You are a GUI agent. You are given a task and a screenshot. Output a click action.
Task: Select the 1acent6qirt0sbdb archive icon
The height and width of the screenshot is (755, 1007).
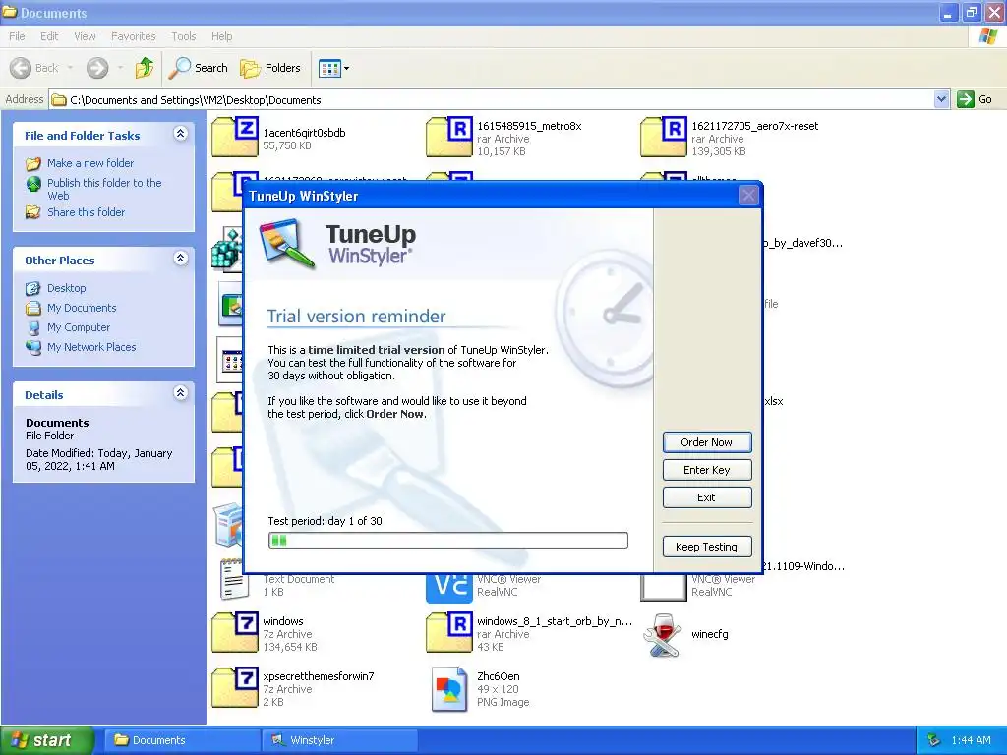pos(235,137)
